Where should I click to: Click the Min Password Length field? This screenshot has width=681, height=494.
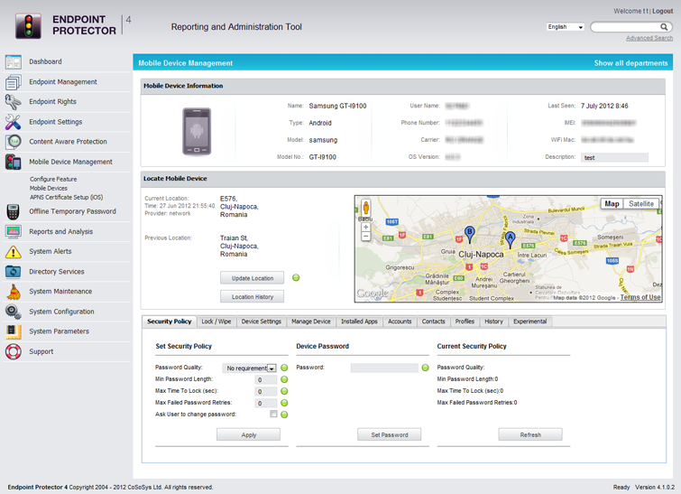pyautogui.click(x=266, y=379)
